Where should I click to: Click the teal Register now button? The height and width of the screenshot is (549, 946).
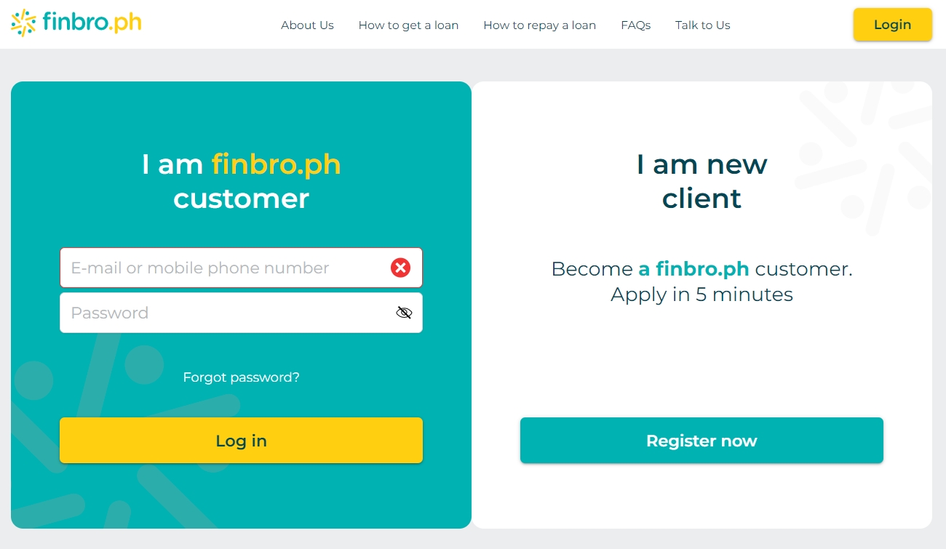[x=701, y=440]
